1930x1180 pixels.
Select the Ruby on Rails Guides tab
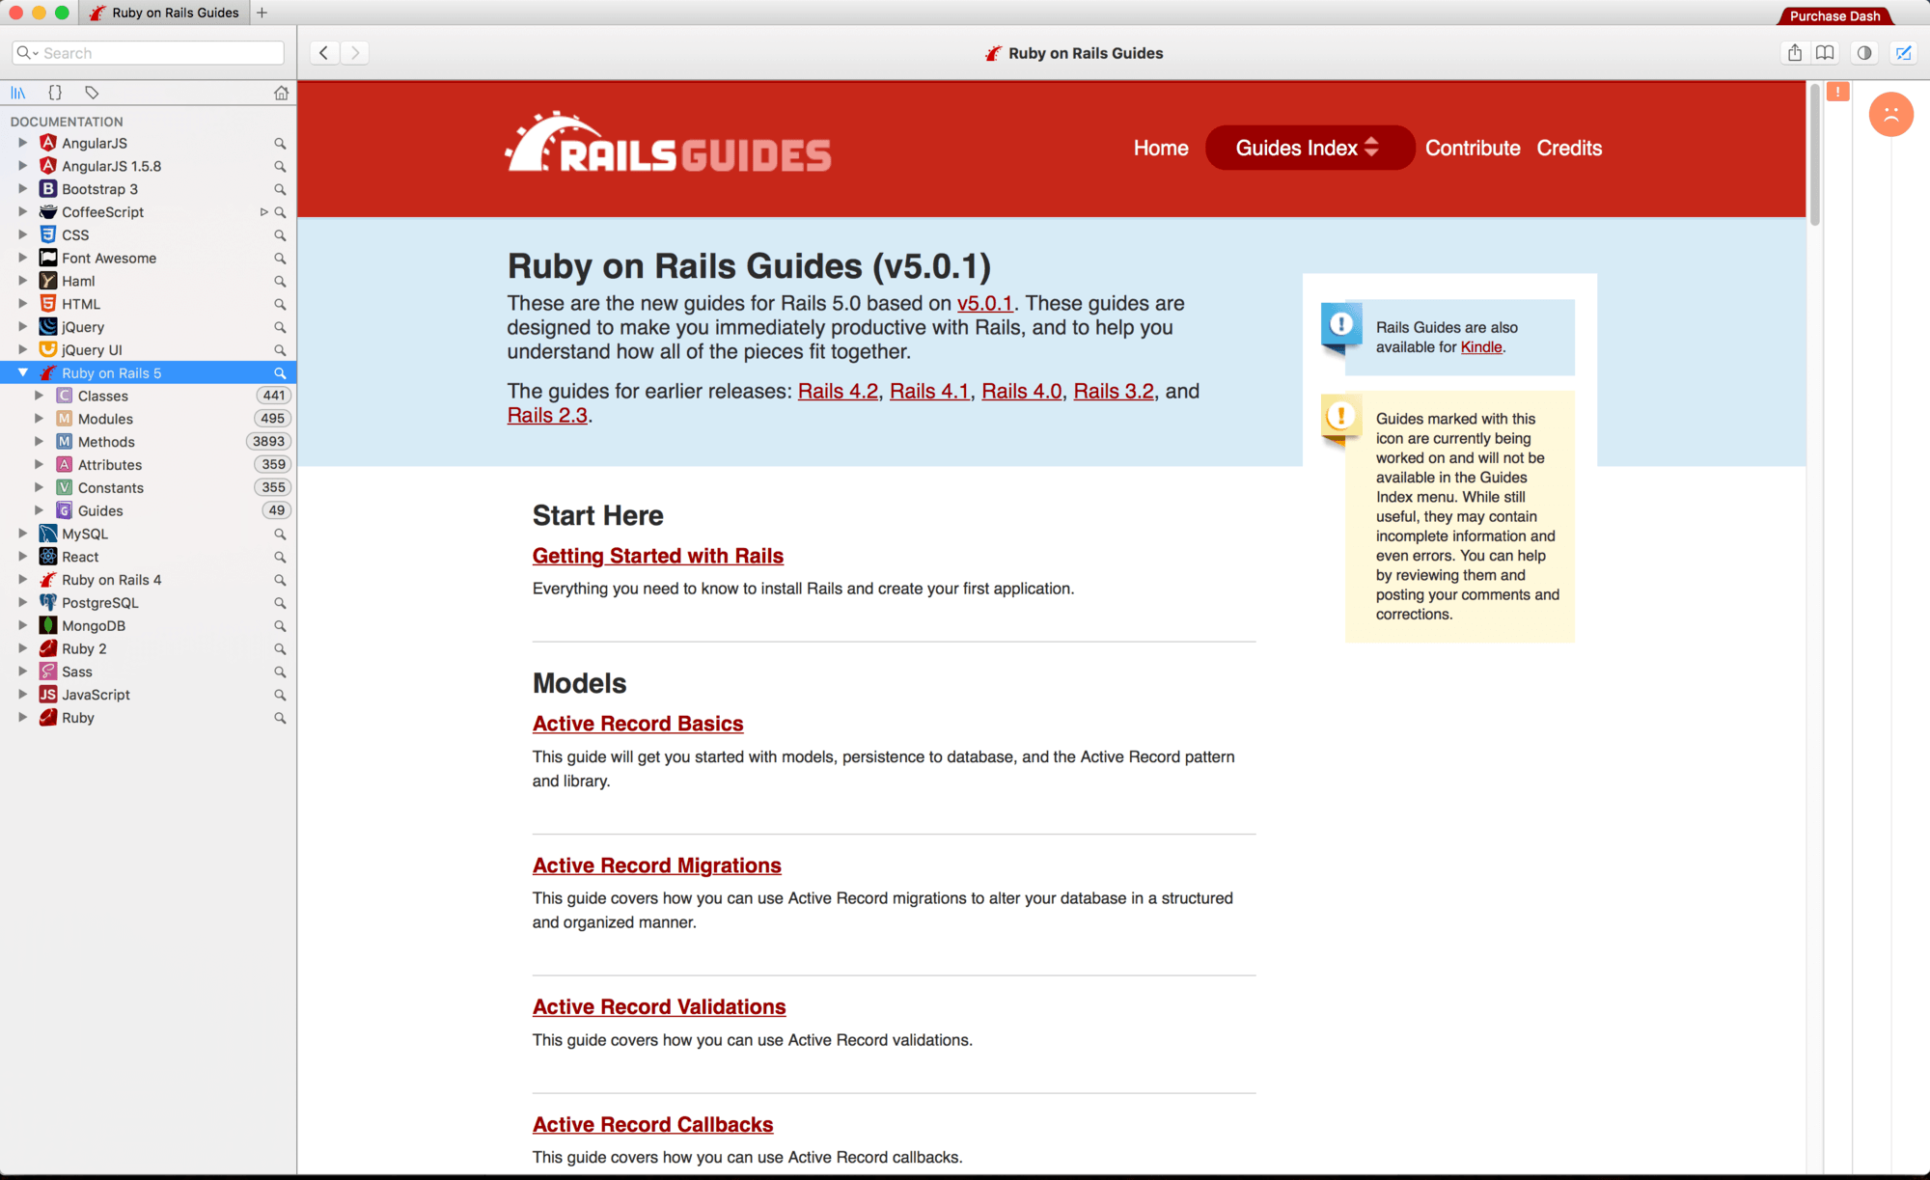164,13
